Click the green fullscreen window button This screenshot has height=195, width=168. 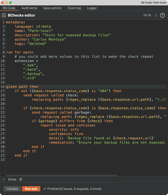click(10, 2)
